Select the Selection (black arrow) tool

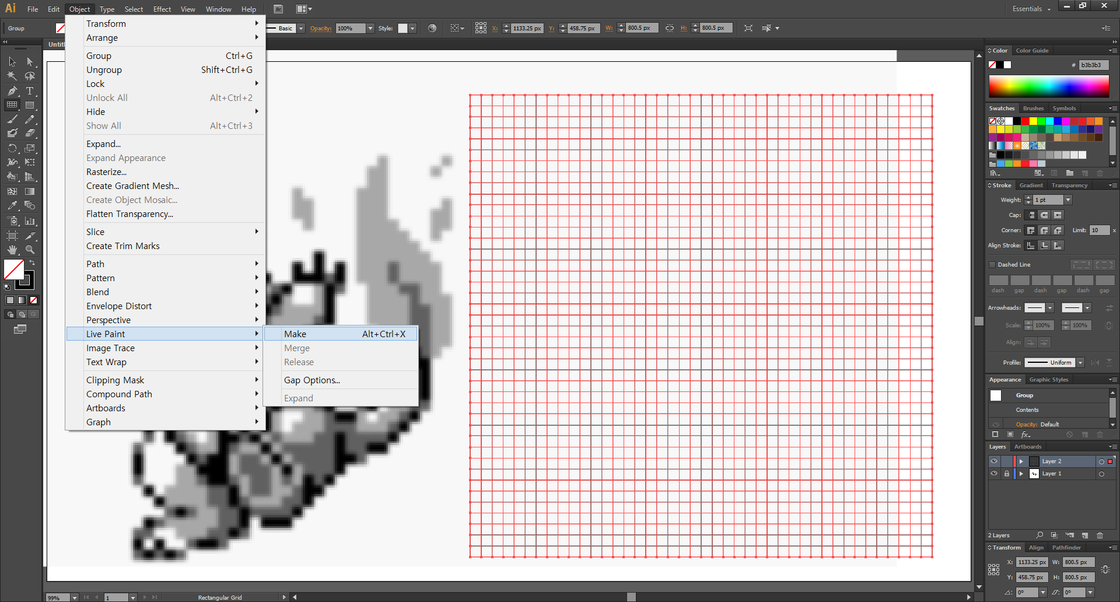pyautogui.click(x=12, y=62)
